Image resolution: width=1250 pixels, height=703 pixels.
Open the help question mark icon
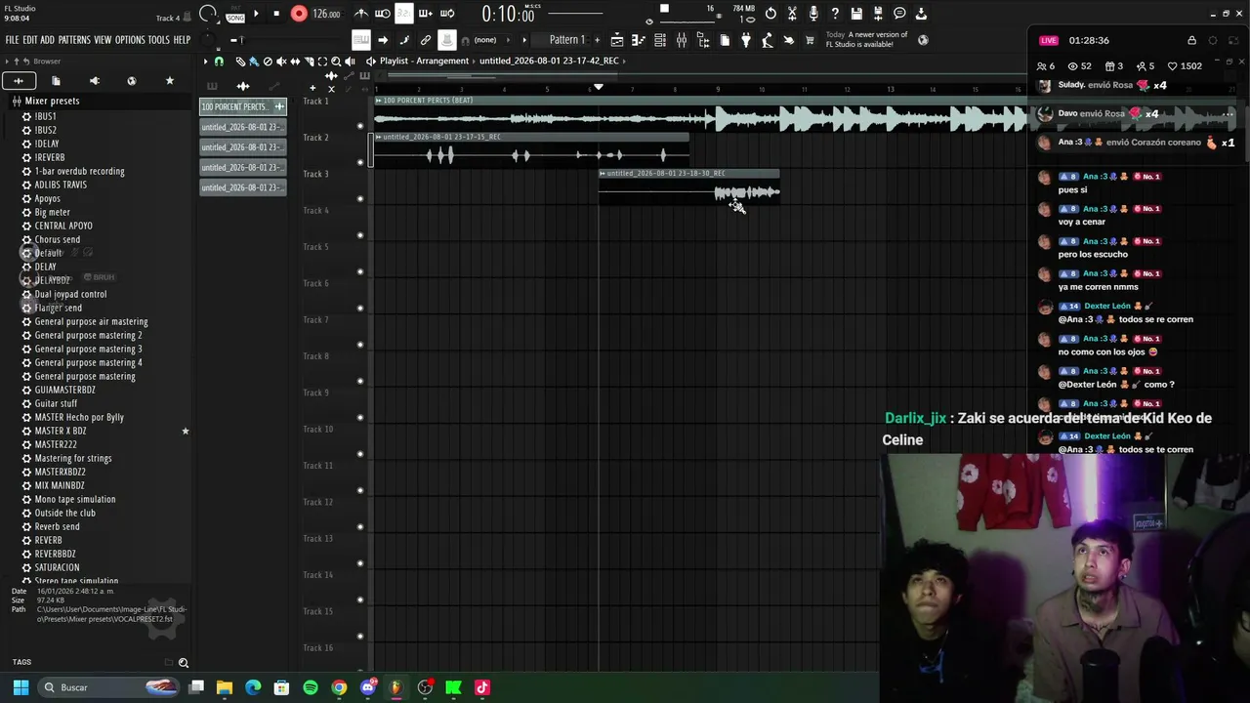pos(835,14)
